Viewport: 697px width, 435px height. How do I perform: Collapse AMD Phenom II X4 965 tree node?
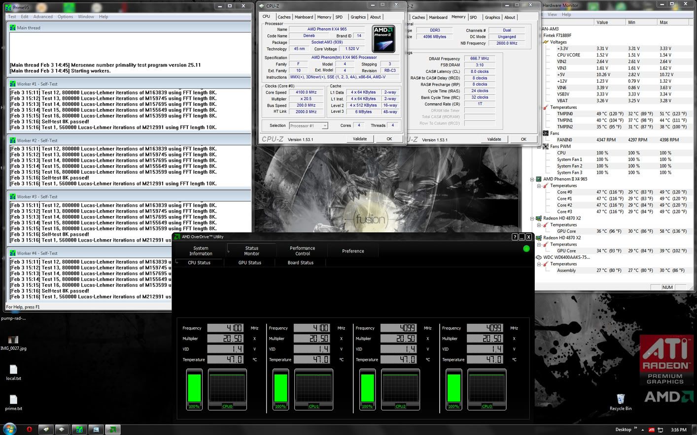coord(532,179)
